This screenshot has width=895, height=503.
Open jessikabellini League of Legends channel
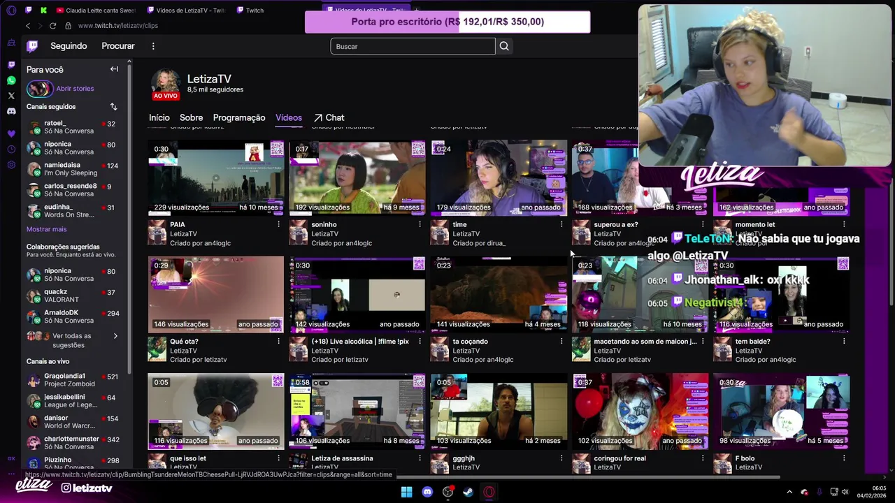(x=73, y=401)
